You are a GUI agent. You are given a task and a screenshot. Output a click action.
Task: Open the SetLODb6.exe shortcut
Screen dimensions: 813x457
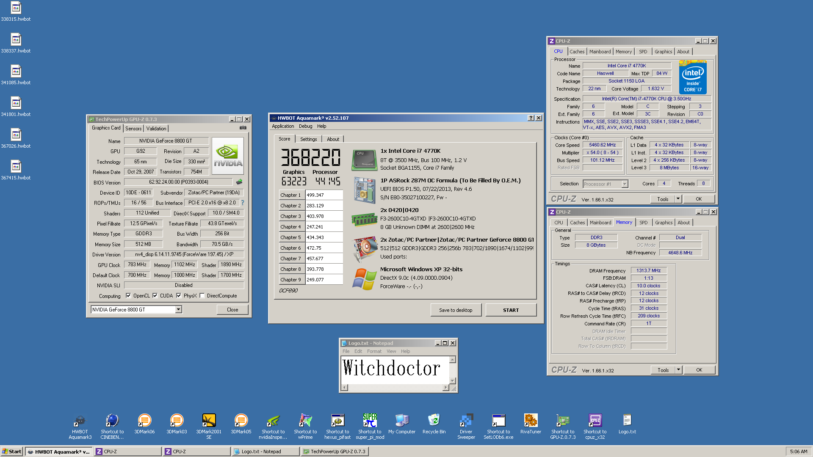pyautogui.click(x=498, y=427)
